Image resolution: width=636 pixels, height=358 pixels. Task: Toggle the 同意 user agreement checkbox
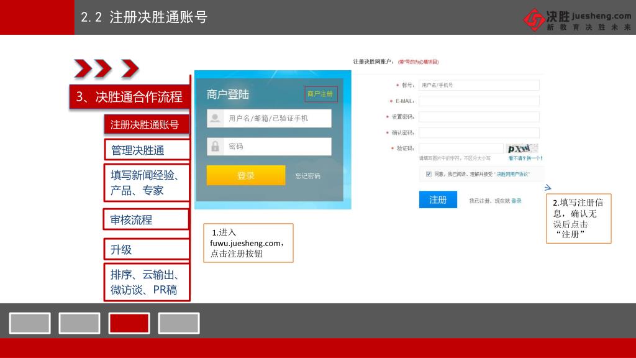(429, 174)
